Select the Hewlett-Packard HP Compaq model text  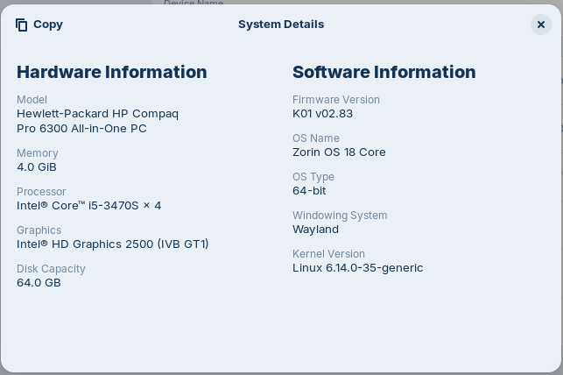[x=98, y=121]
